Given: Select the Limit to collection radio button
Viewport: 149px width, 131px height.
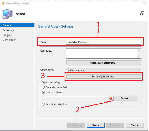Looking at the screenshot, I should click(x=43, y=92).
